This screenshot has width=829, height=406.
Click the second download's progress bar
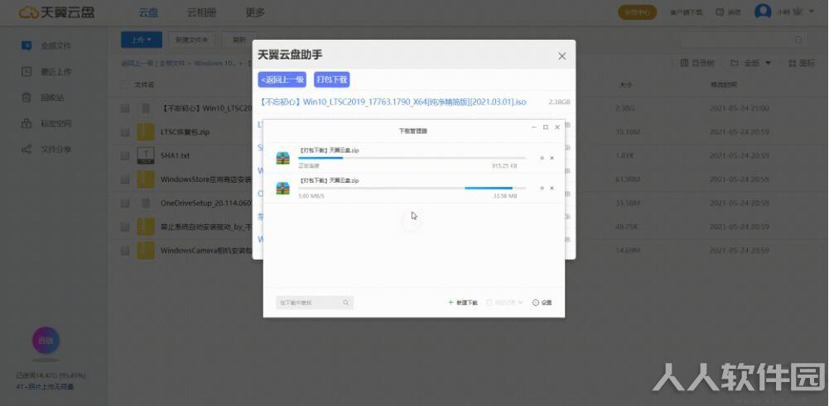(x=412, y=188)
